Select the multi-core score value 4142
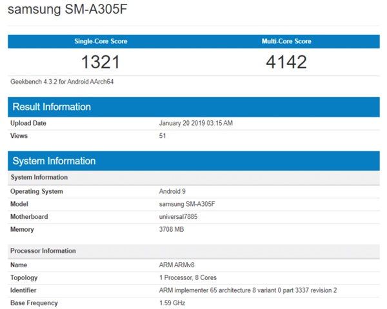387x309 pixels. tap(286, 62)
